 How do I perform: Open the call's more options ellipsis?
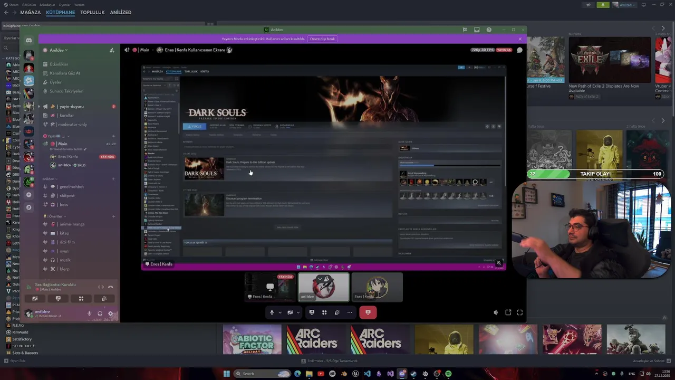click(350, 312)
